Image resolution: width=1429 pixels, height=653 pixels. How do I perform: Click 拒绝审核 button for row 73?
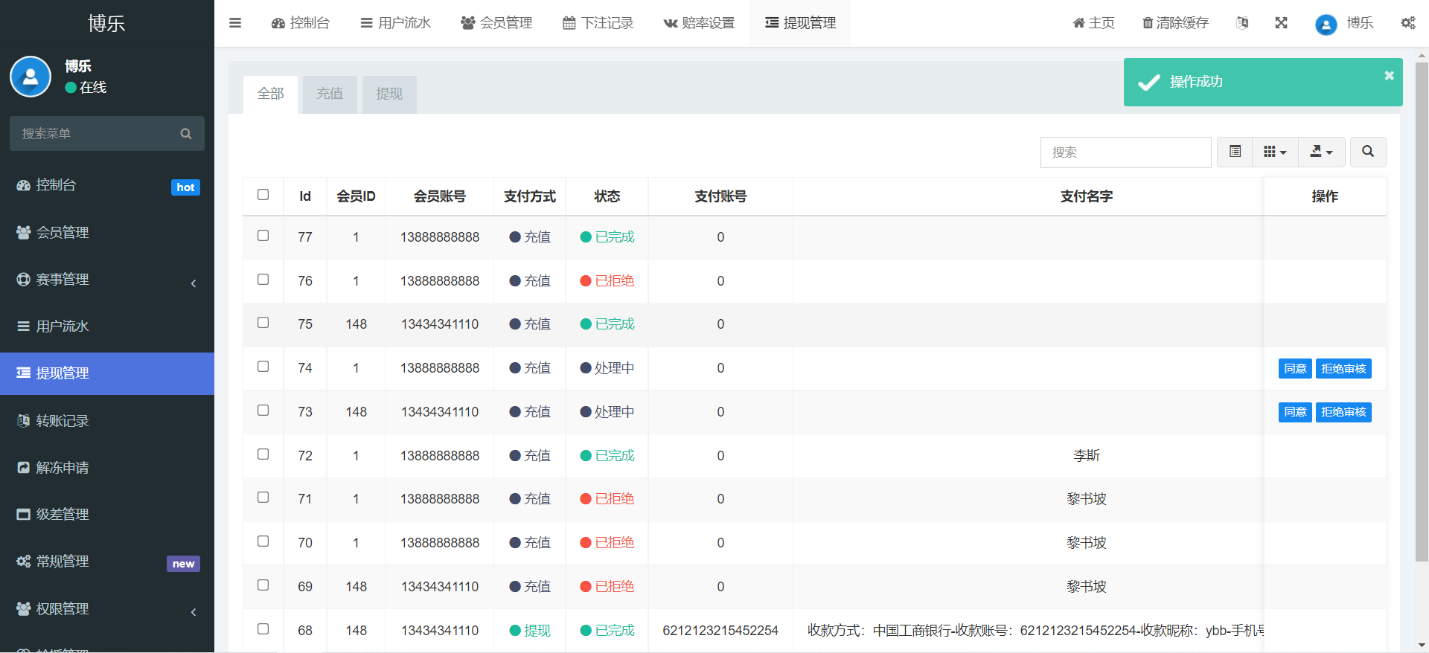click(x=1343, y=412)
